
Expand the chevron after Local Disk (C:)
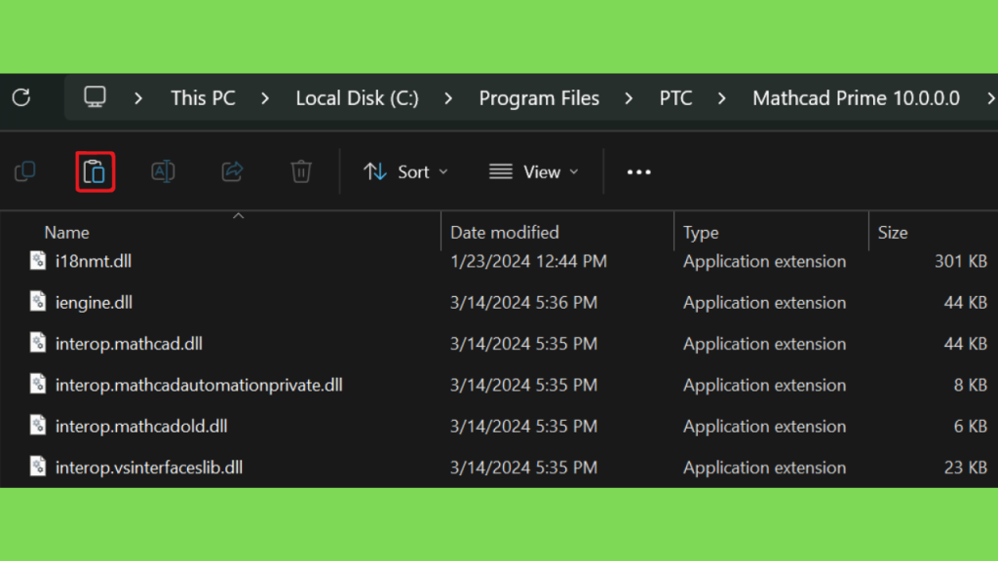pyautogui.click(x=448, y=98)
